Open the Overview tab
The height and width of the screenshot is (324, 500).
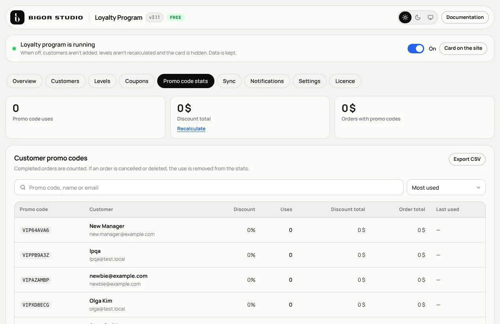24,81
